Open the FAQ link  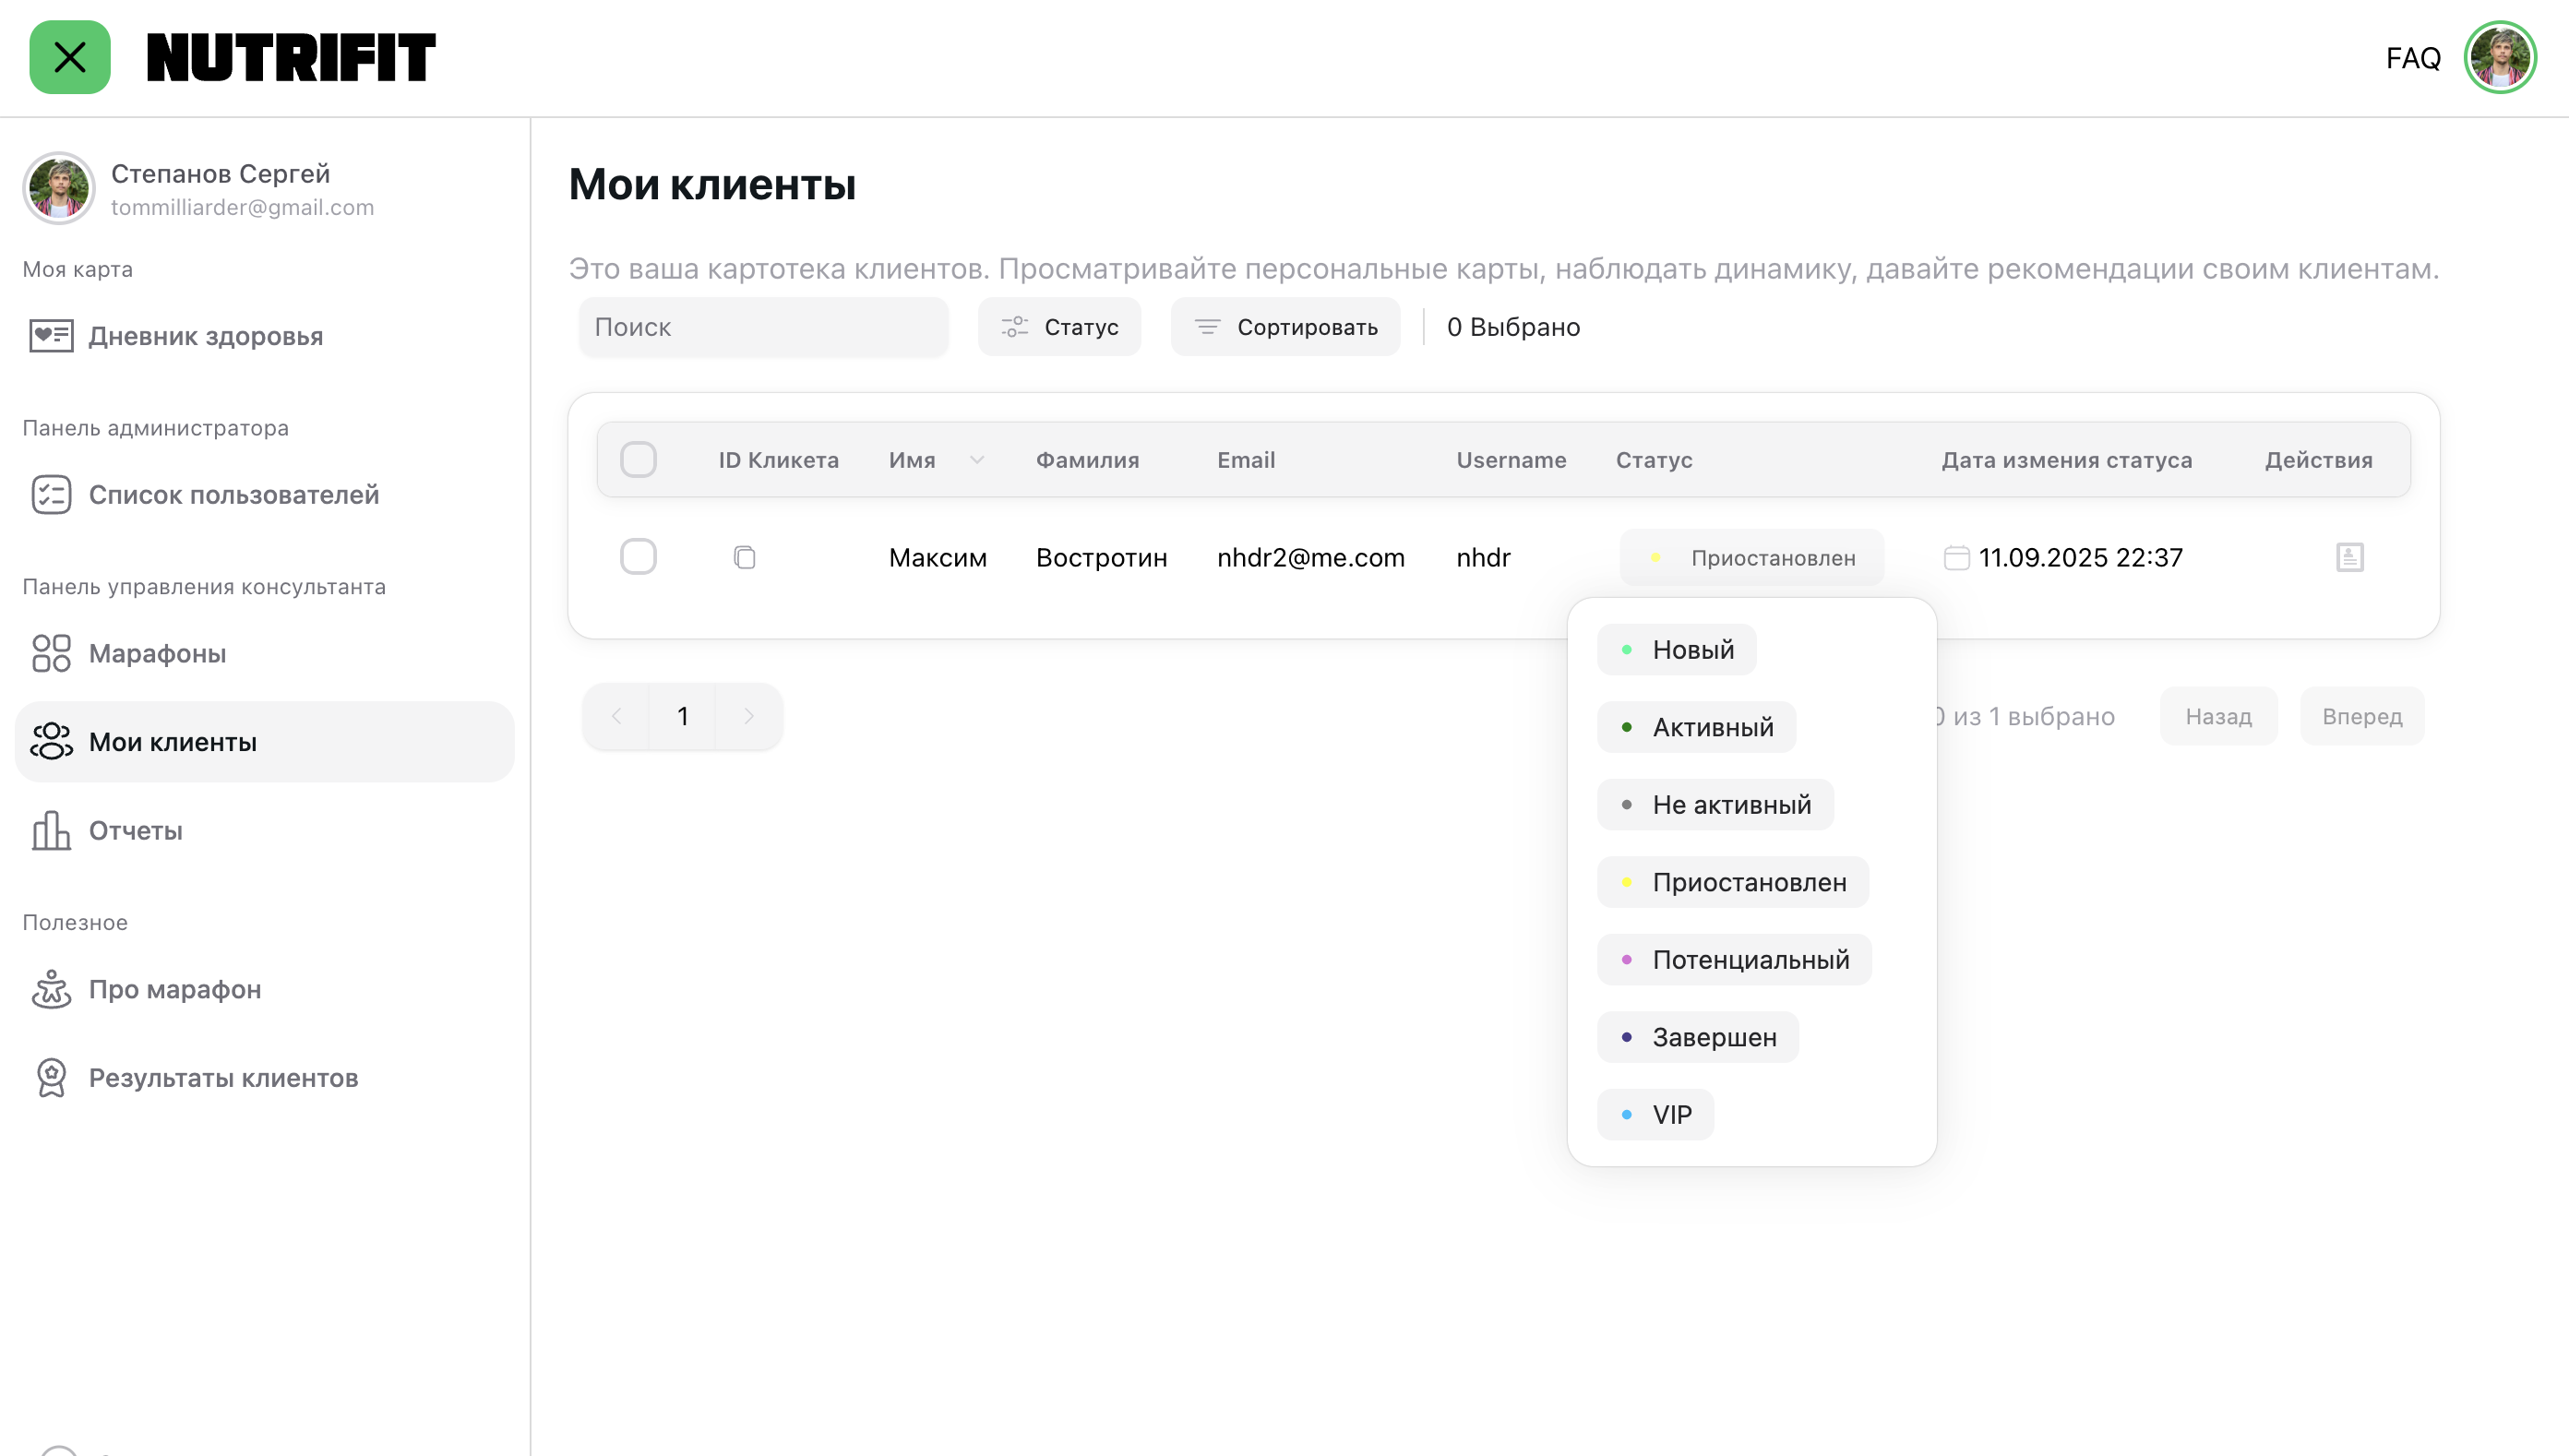(x=2412, y=58)
